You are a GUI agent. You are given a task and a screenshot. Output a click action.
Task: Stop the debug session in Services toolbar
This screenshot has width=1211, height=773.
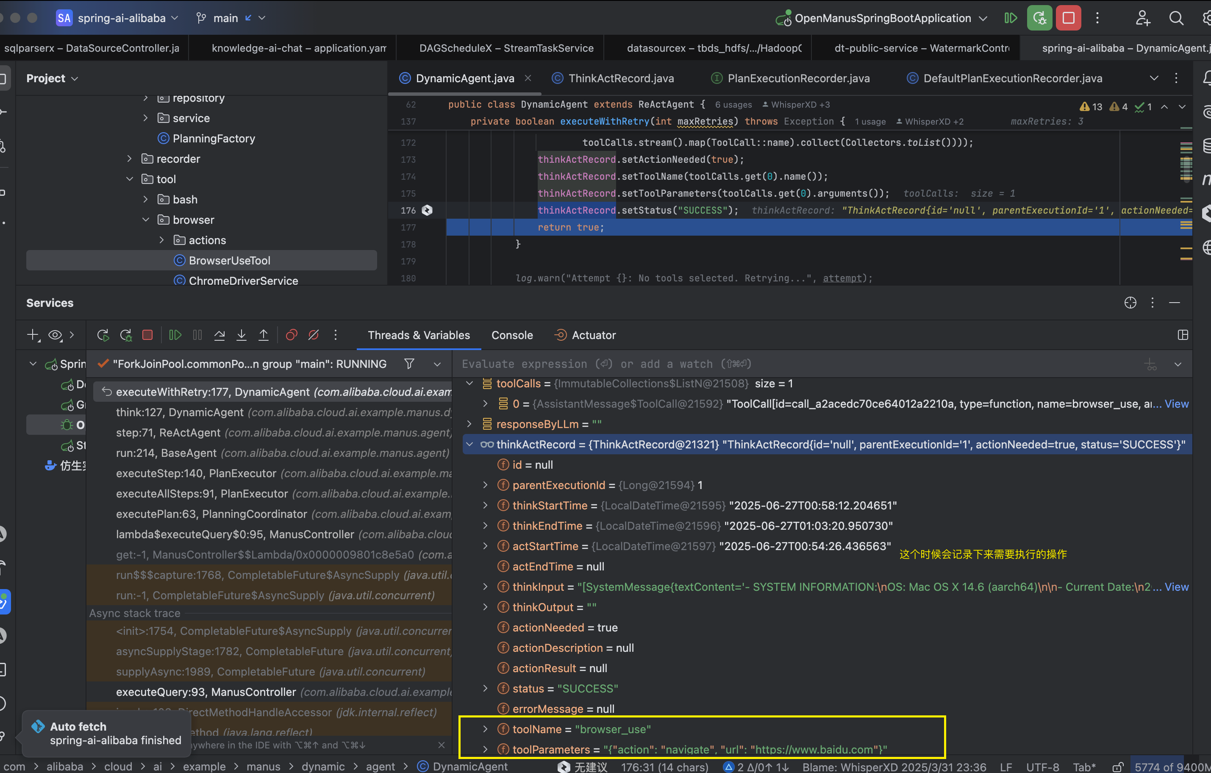(147, 335)
